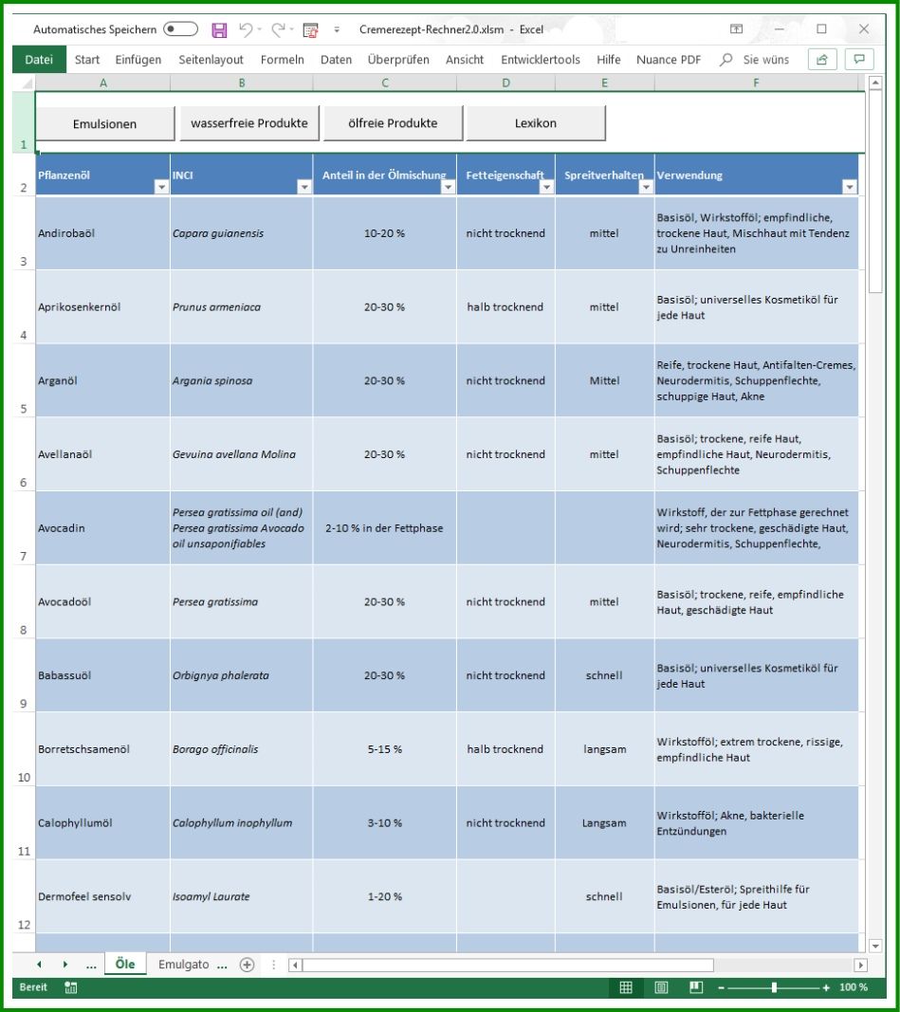Image resolution: width=900 pixels, height=1012 pixels.
Task: Click horizontal scrollbar right arrow
Action: coord(860,965)
